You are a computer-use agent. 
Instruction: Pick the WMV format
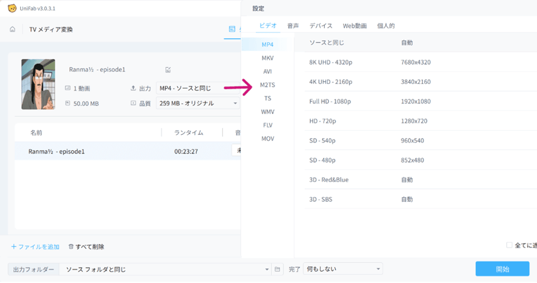(x=267, y=111)
